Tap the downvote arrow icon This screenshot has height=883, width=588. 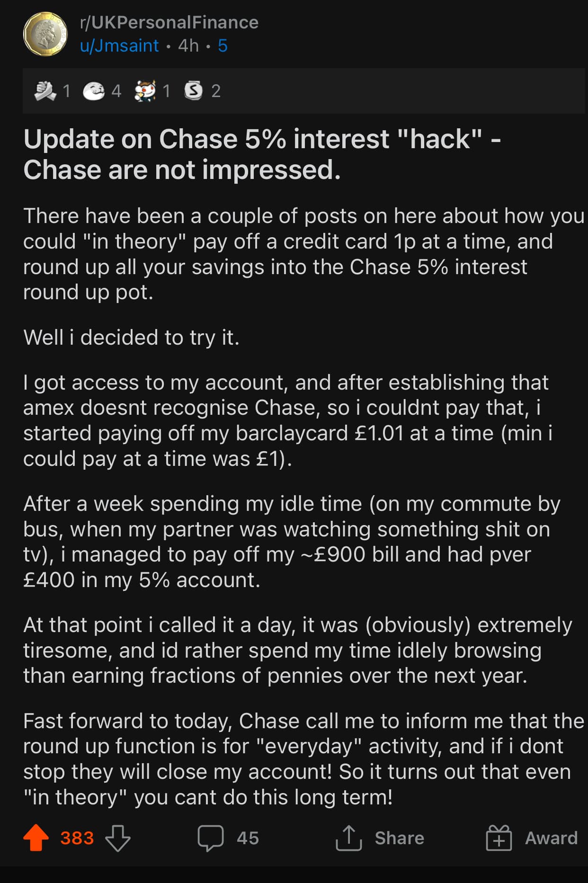117,838
